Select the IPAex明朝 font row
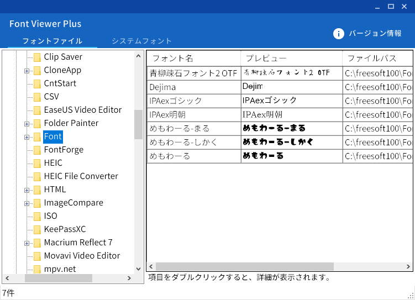The height and width of the screenshot is (300, 415). [x=193, y=115]
